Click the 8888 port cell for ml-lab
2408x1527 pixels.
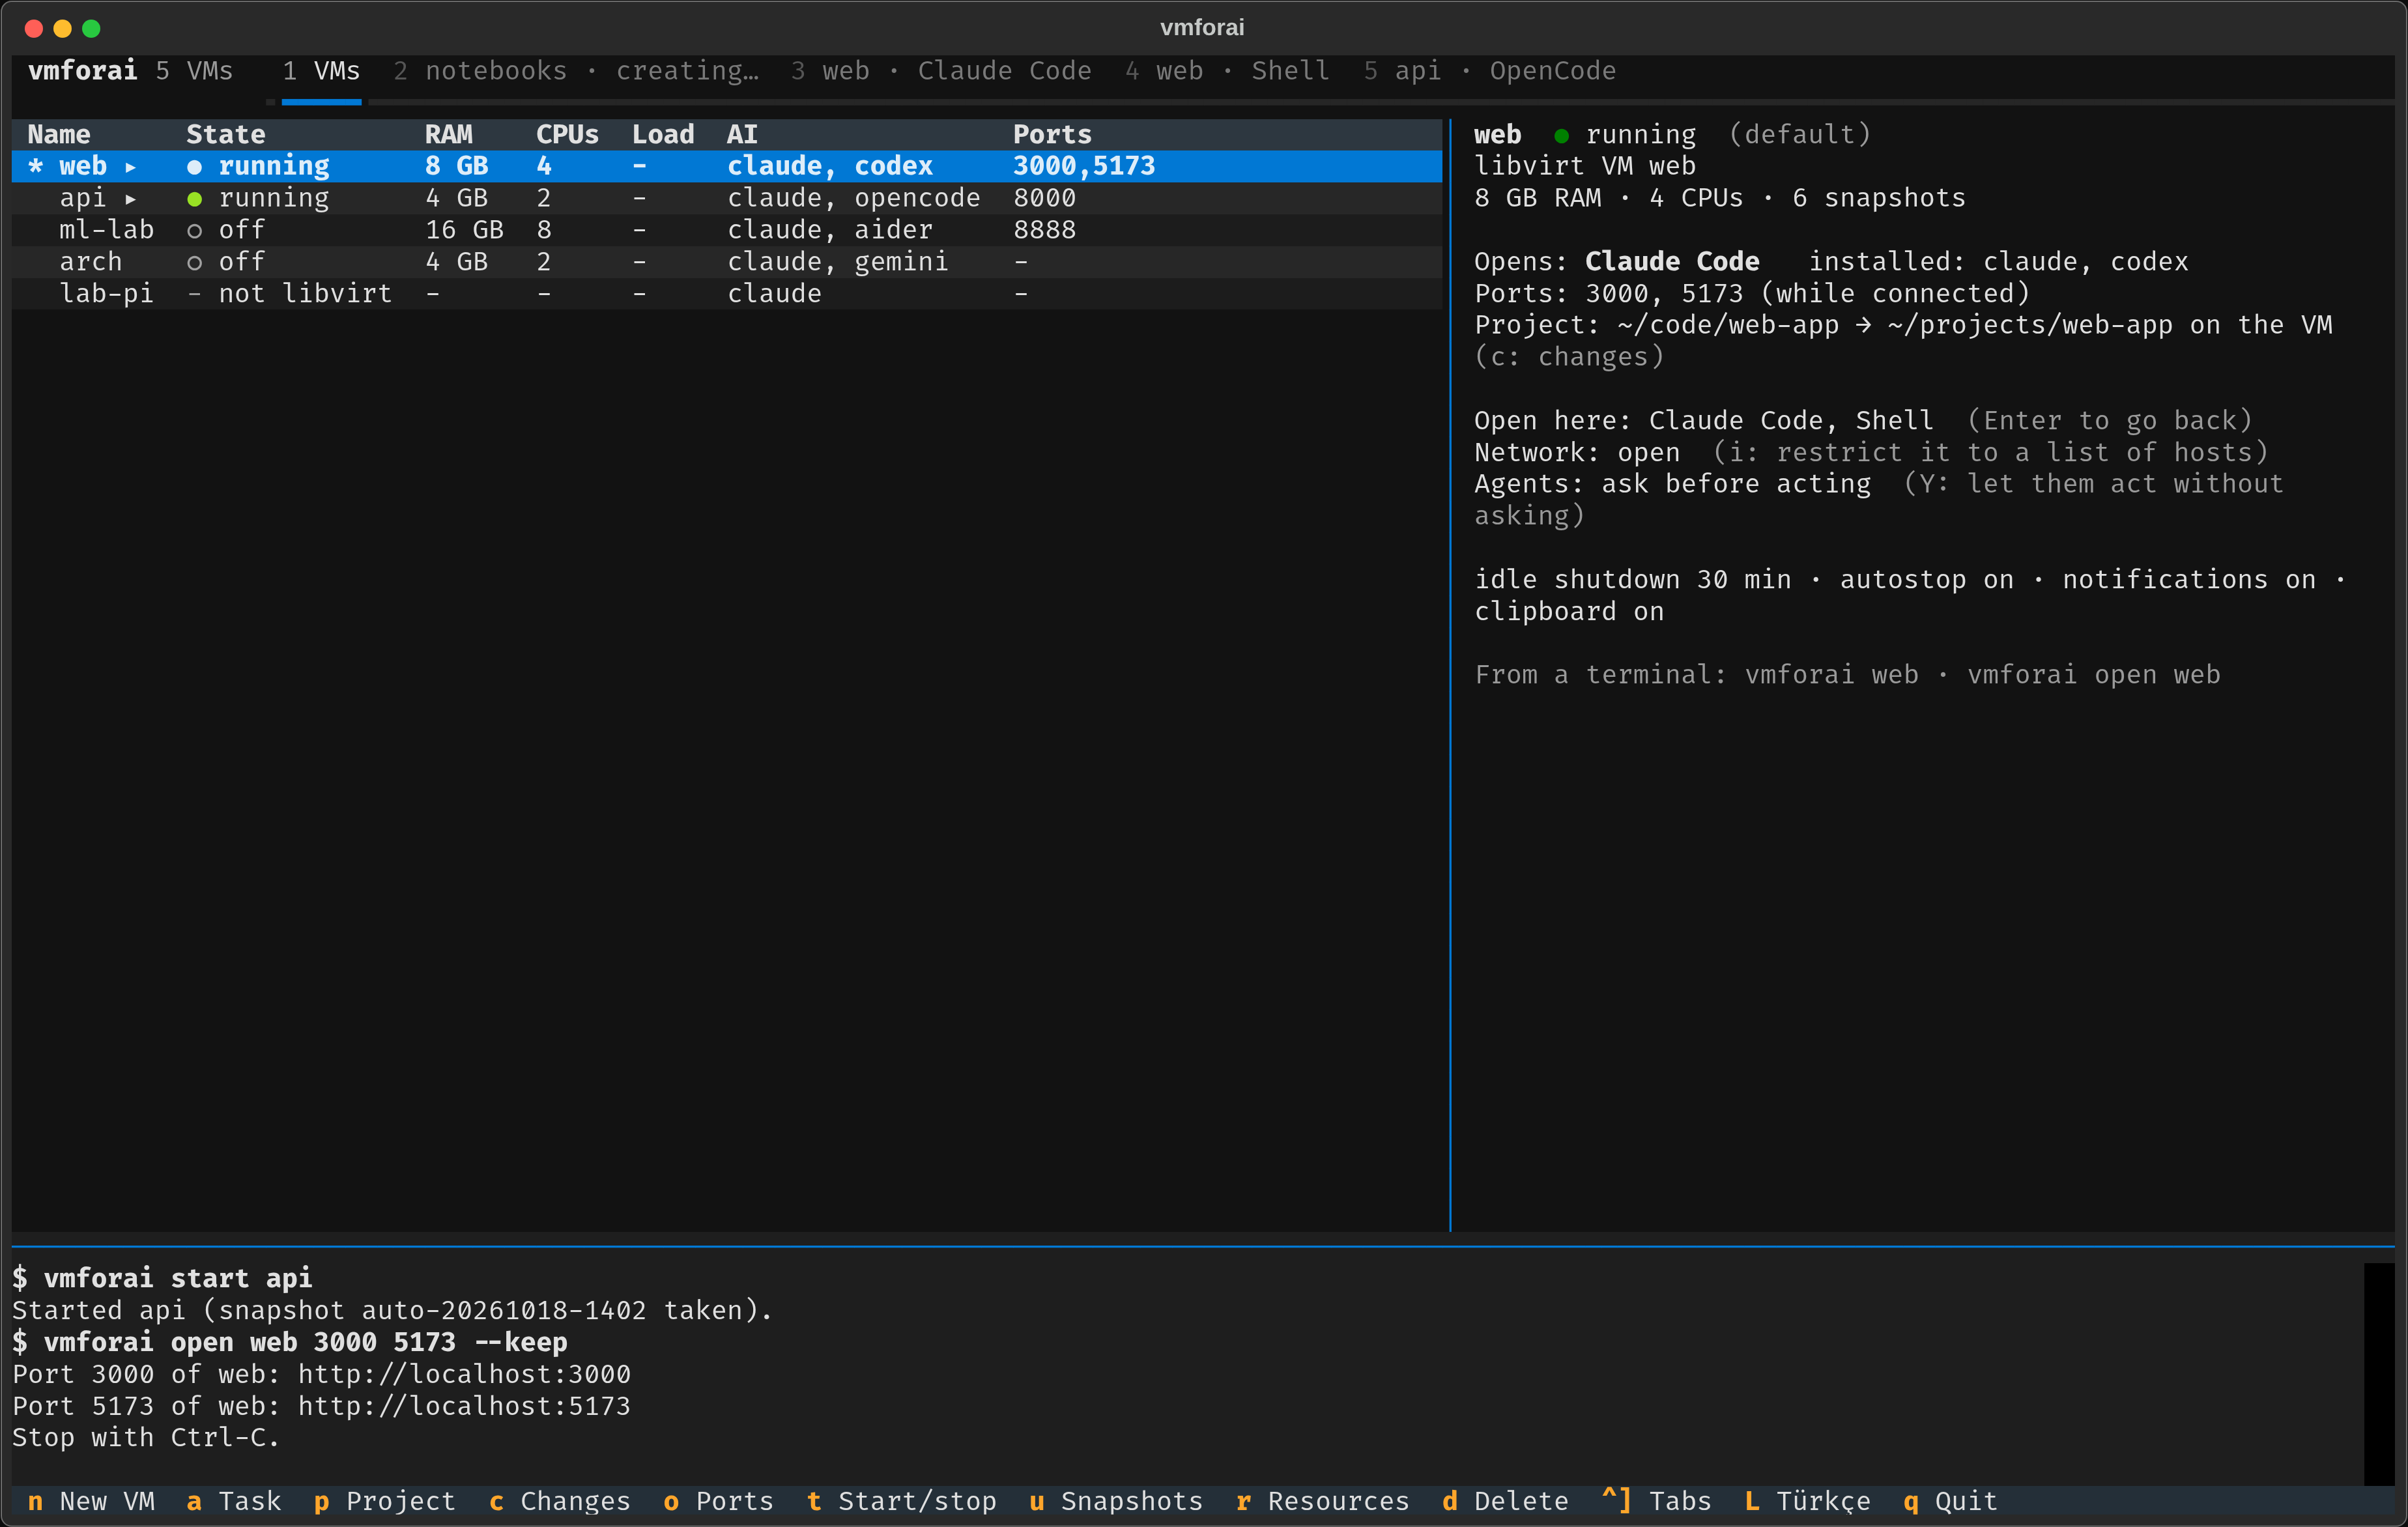tap(1044, 230)
